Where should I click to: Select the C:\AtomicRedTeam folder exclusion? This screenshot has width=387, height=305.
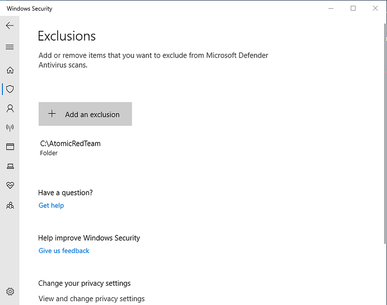[x=70, y=148]
